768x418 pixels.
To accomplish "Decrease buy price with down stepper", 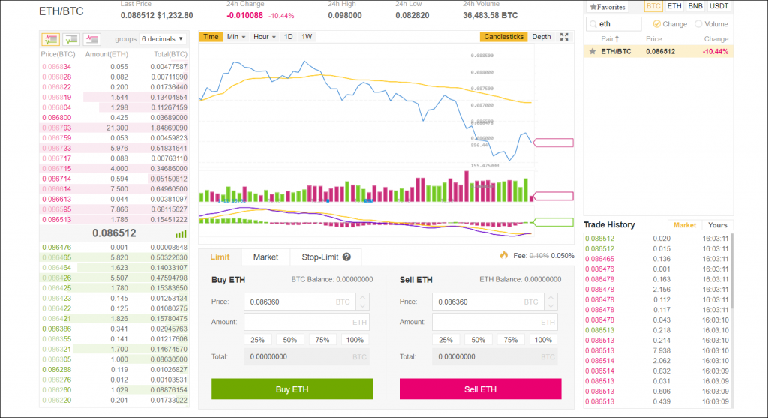I will [x=362, y=305].
